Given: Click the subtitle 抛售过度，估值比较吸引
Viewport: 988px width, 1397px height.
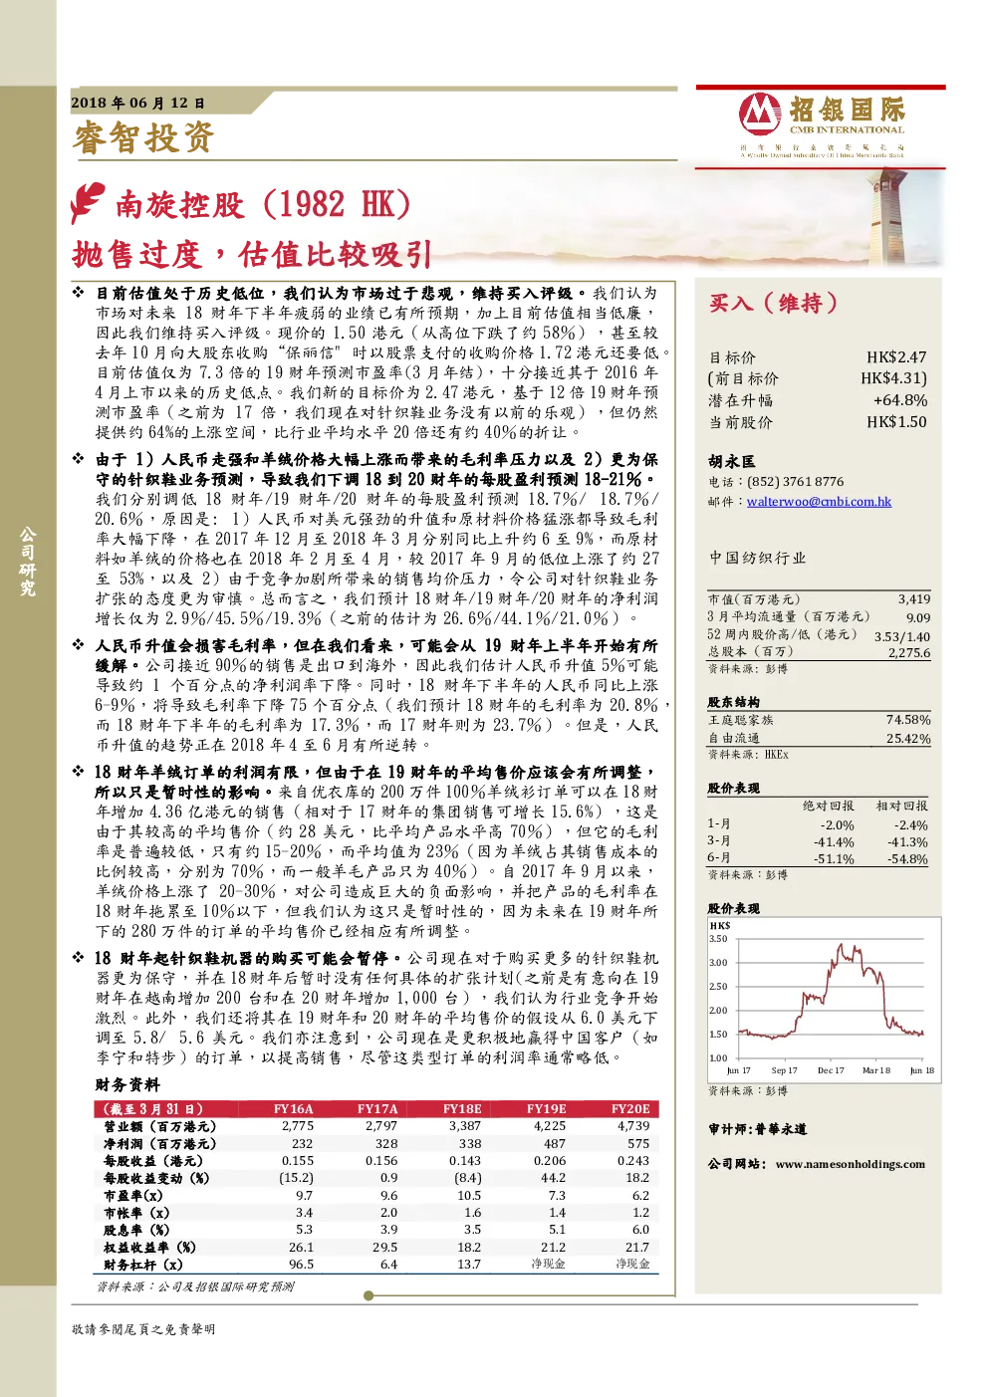Looking at the screenshot, I should click(252, 255).
